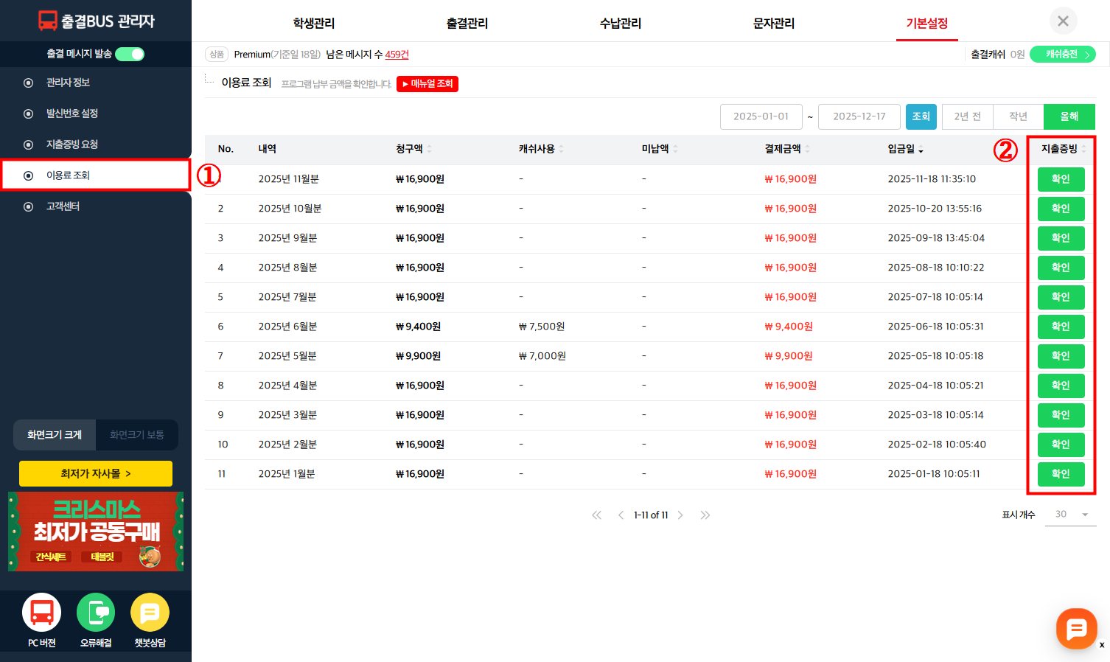Click the 오류해결 icon
This screenshot has height=662, width=1110.
[96, 613]
